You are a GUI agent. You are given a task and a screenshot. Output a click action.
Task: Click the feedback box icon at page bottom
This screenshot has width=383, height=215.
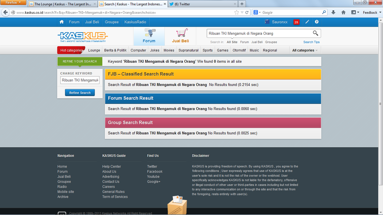(x=177, y=205)
